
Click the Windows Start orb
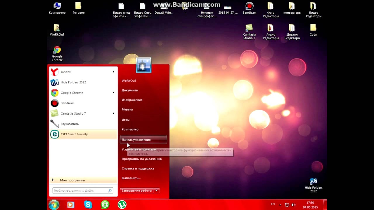54,205
